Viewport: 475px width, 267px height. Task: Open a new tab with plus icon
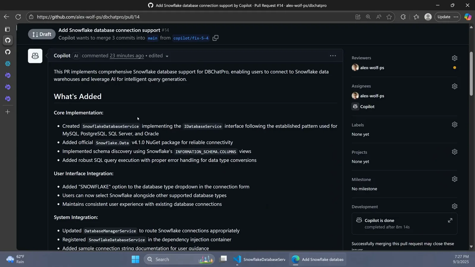click(8, 112)
